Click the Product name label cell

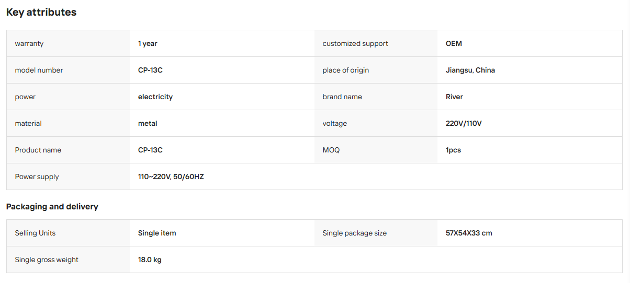point(68,150)
